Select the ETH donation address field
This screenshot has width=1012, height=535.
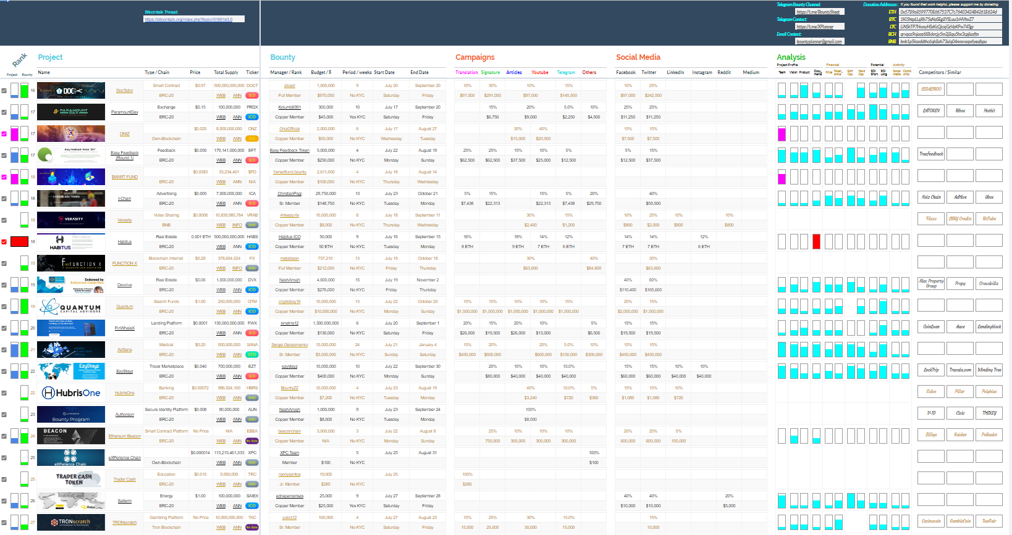tap(950, 12)
